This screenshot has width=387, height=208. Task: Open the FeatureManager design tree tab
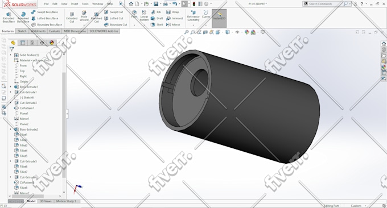13,43
